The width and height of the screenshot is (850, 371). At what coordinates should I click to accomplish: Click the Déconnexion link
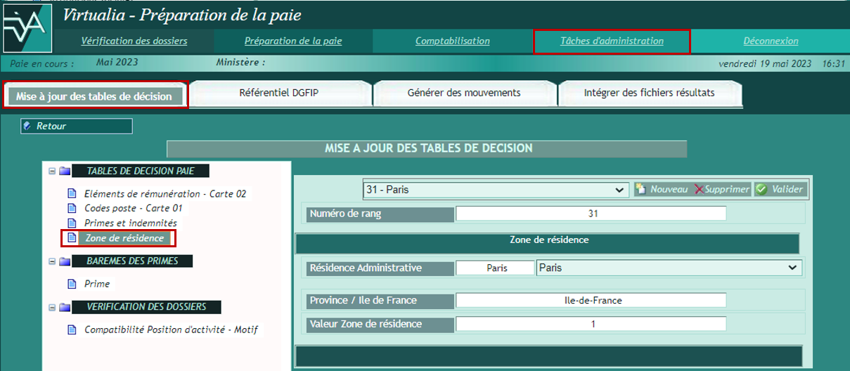click(771, 41)
